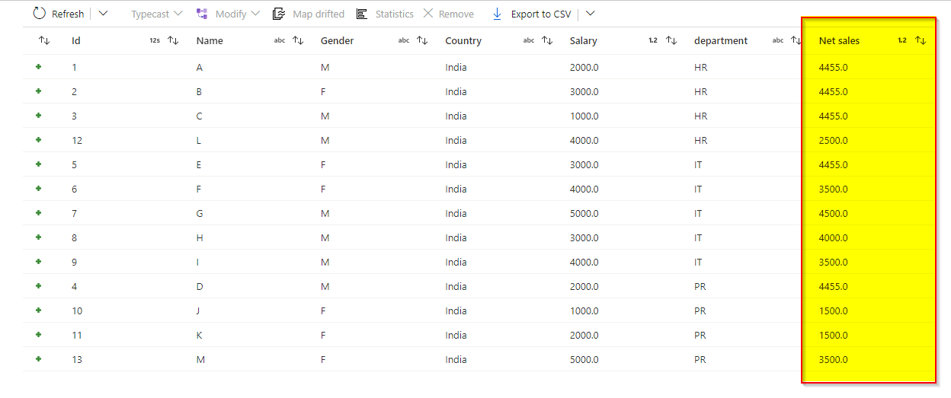Screen dimensions: 951x398
Task: Click Gender F in row E
Action: click(323, 164)
